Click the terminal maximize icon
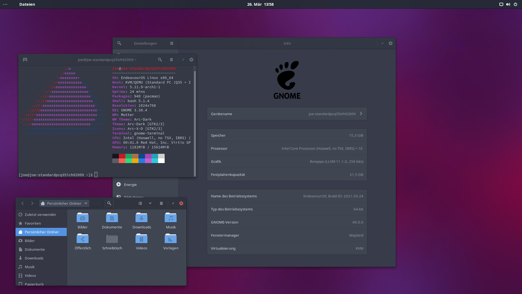522x294 pixels. tap(183, 60)
